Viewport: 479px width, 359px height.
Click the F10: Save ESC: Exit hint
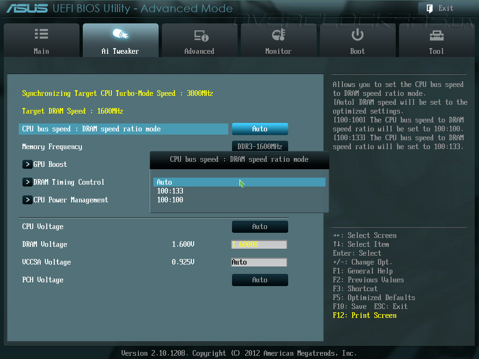coord(370,307)
